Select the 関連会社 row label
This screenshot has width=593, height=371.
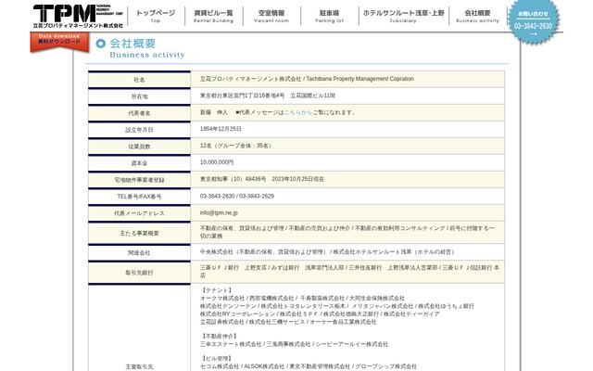point(139,253)
